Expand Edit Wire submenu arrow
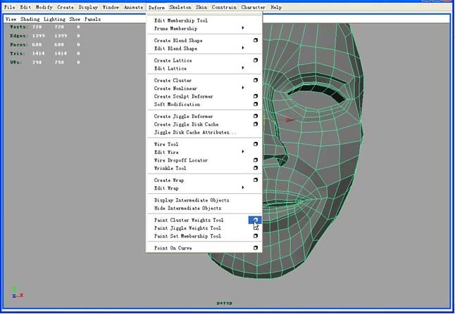455x314 pixels. click(x=243, y=152)
